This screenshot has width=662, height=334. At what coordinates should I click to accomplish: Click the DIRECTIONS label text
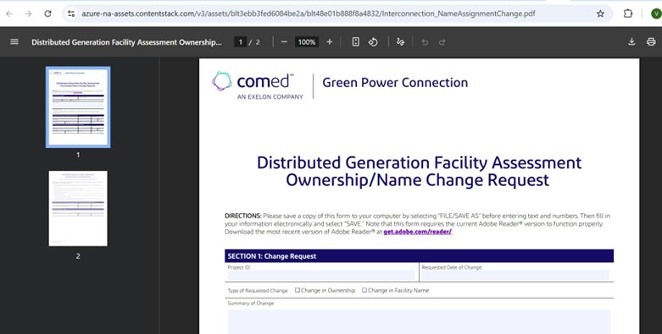click(242, 216)
